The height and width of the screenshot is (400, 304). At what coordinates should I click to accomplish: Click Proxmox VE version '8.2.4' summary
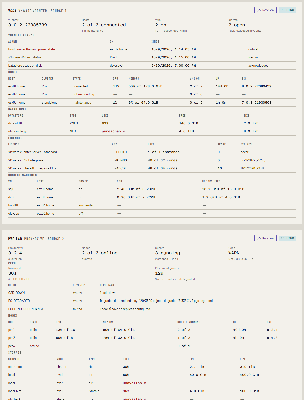[15, 253]
